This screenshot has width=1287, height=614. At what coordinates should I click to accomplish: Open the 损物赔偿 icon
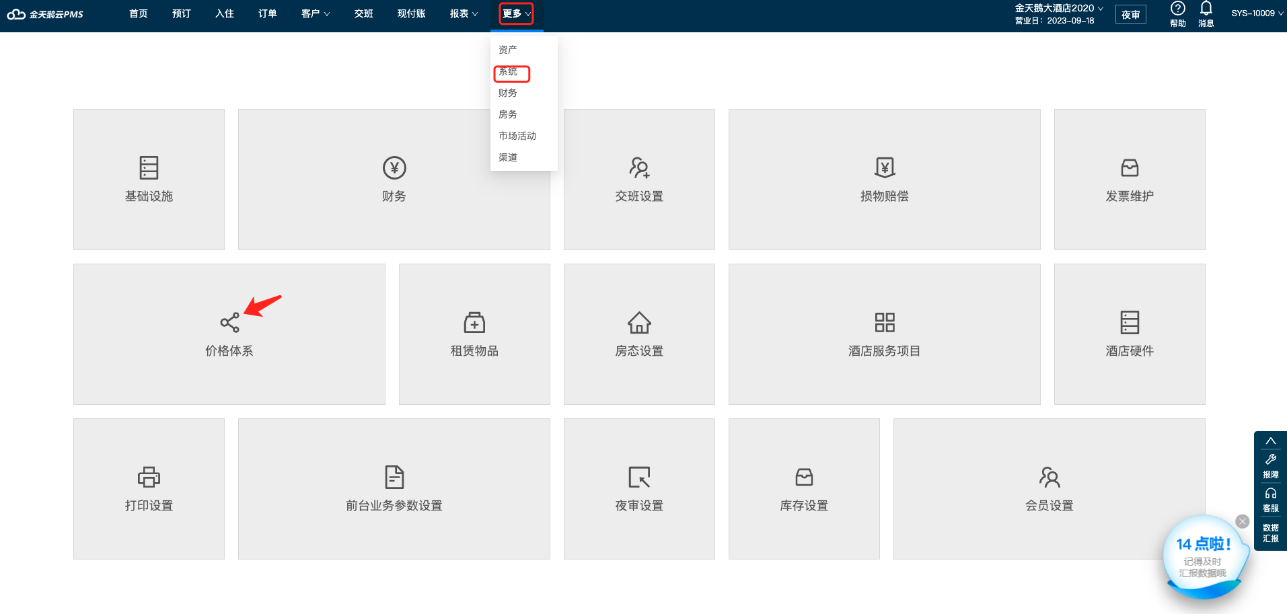pyautogui.click(x=885, y=167)
